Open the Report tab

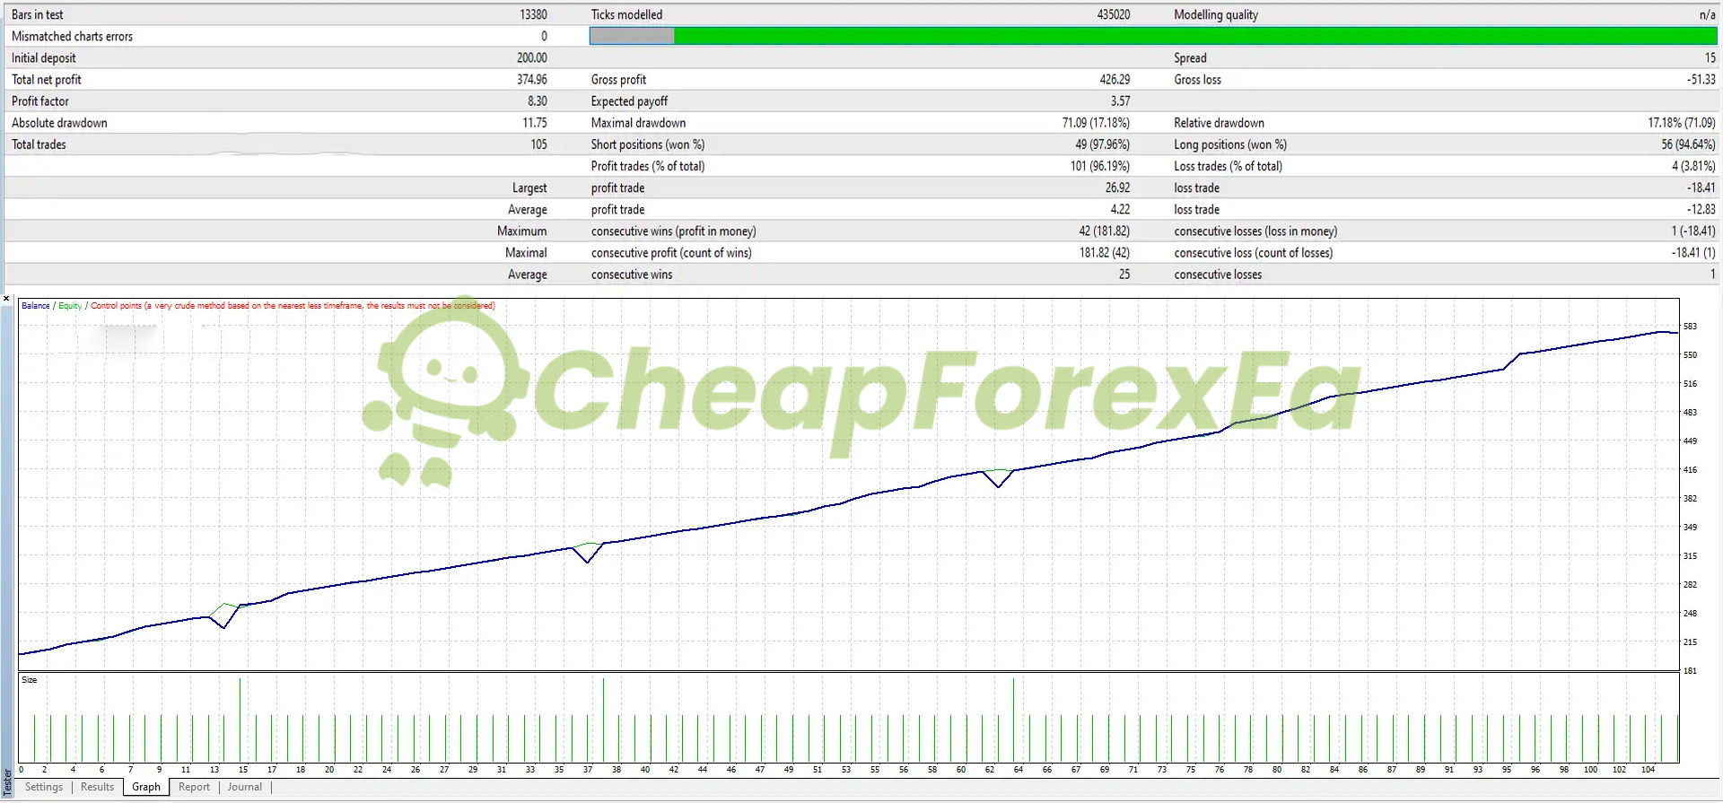point(194,788)
